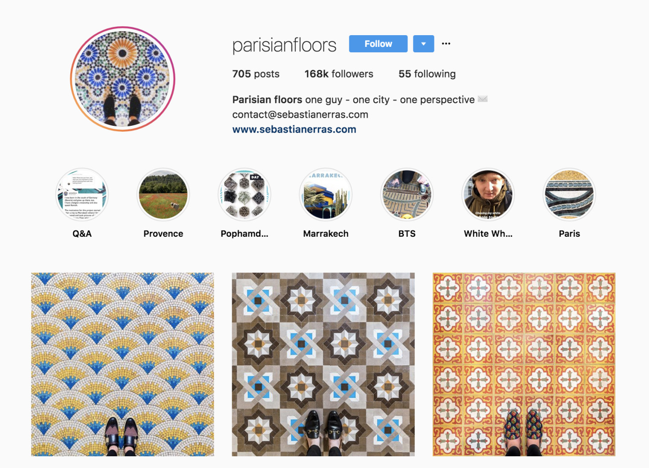
Task: Click the 705 posts count
Action: point(256,74)
